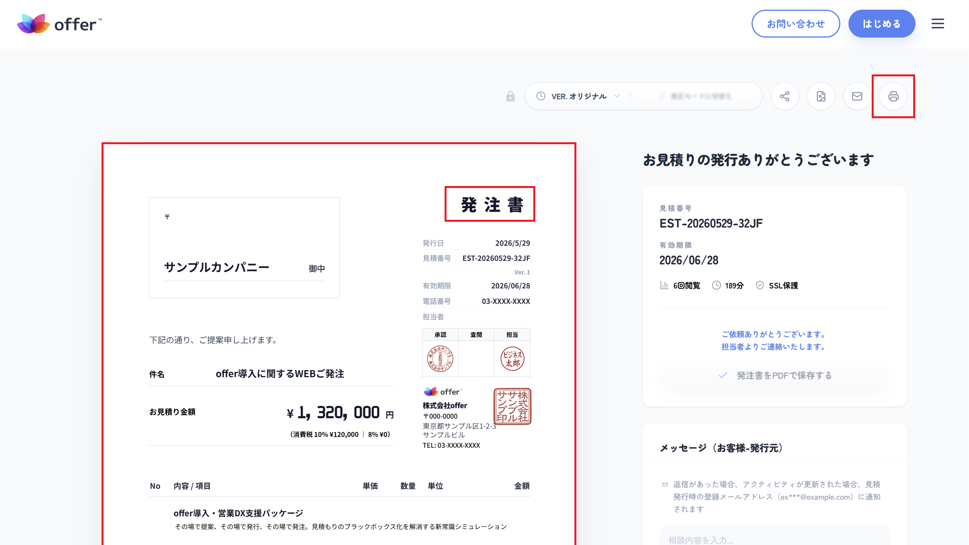Click the square company seal stamp

coord(512,406)
